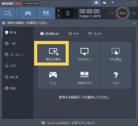The image size is (138, 126).
Task: Open the General settings gear in sidebar
Action: [x=10, y=44]
